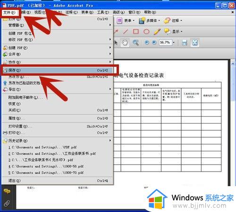Click the 注释 comment toolbar icon
This screenshot has width=236, height=212.
pos(167,21)
